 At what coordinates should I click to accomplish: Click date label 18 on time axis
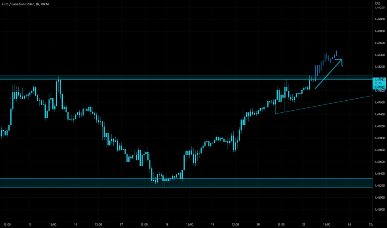click(167, 225)
